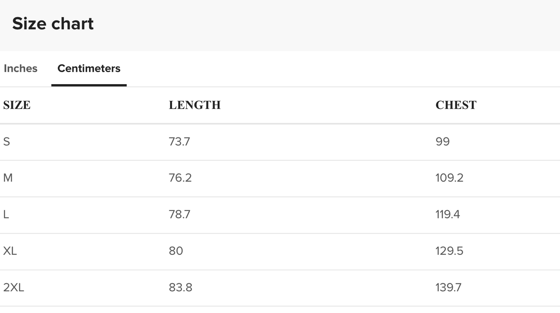Click the Size chart heading

[x=53, y=24]
